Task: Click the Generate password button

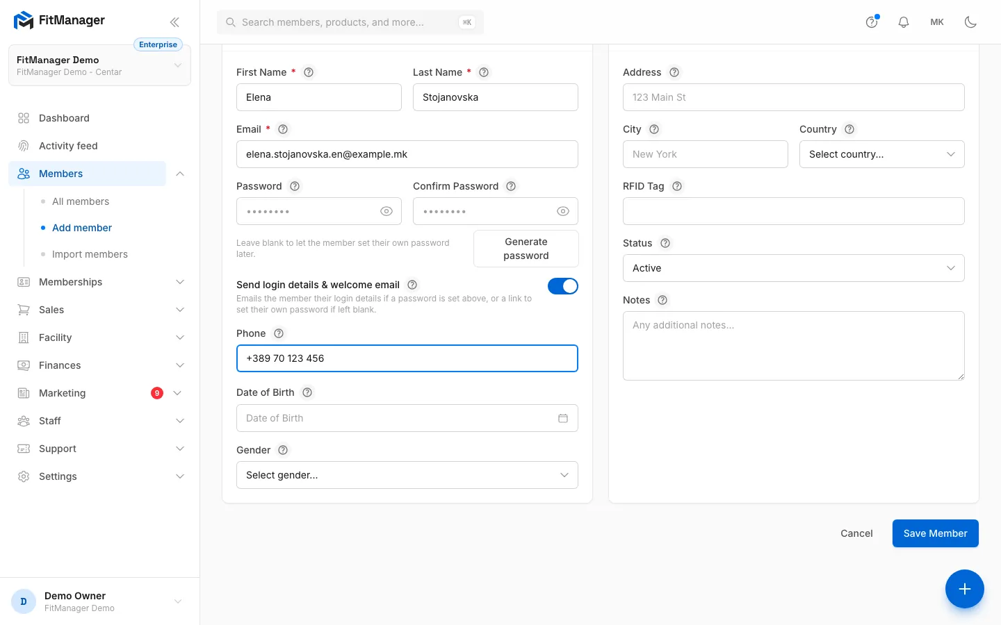Action: pos(526,249)
